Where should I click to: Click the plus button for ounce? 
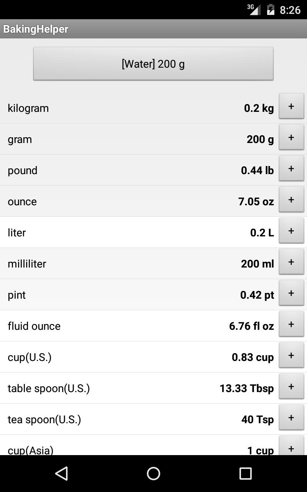[291, 200]
